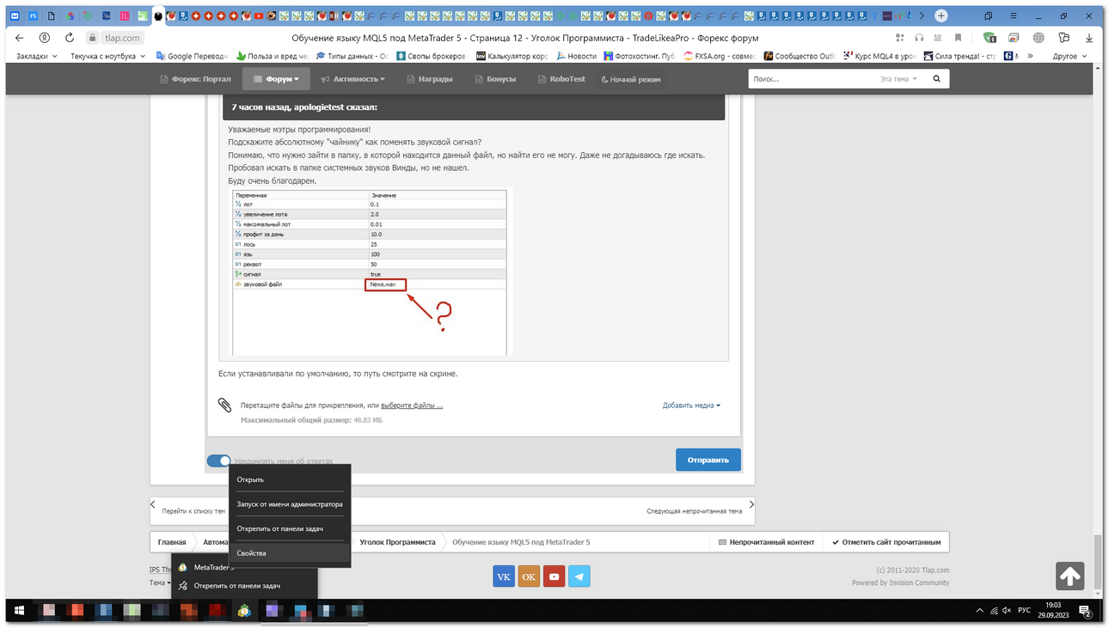The image size is (1109, 628).
Task: Click the forum search magnifier icon
Action: (x=937, y=79)
